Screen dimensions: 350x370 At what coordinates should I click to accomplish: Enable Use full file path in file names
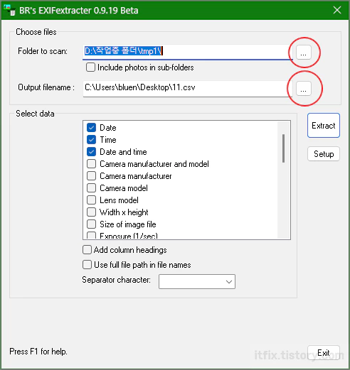pos(87,265)
